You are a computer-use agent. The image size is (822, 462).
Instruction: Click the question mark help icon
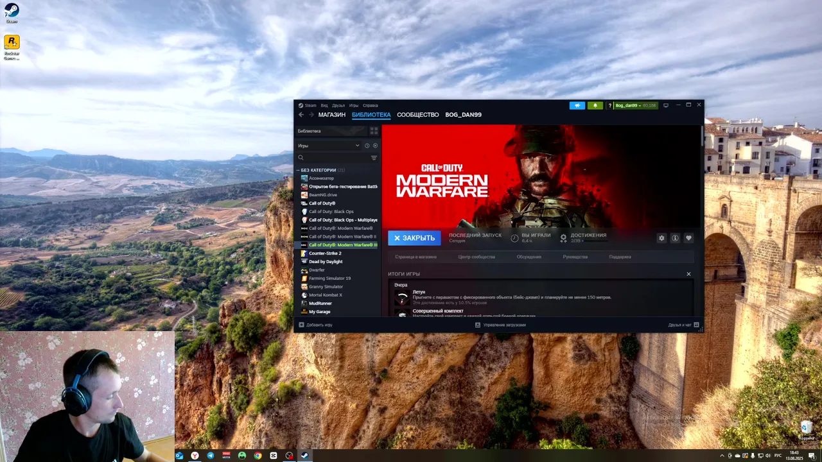pos(609,105)
